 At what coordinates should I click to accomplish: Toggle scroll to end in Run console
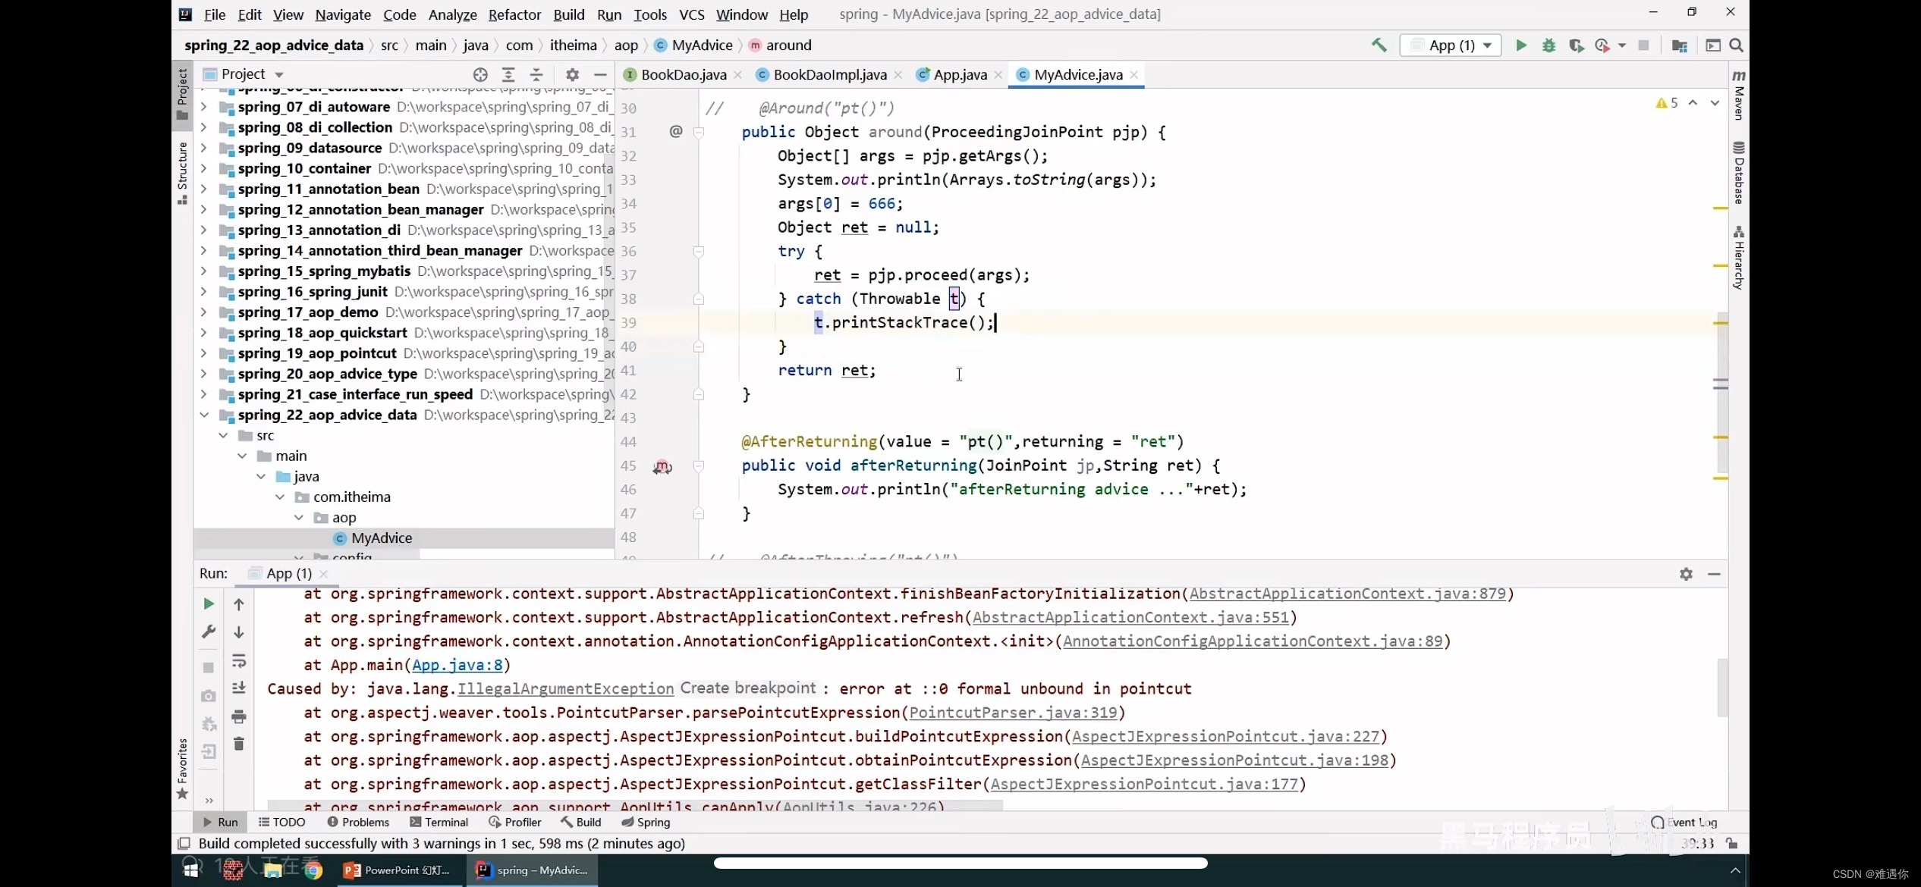pos(239,688)
